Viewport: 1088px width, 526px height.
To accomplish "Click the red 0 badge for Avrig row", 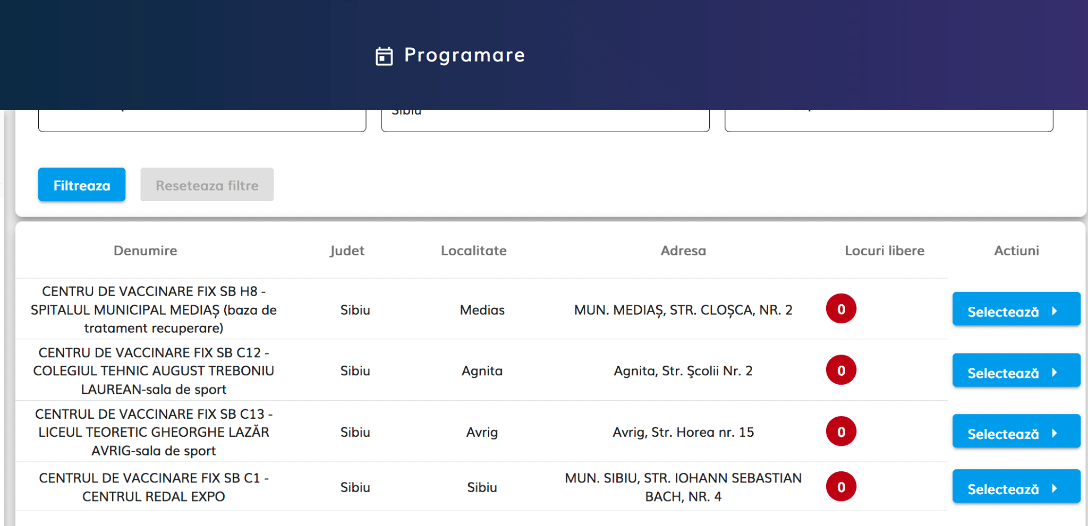I will pos(841,432).
